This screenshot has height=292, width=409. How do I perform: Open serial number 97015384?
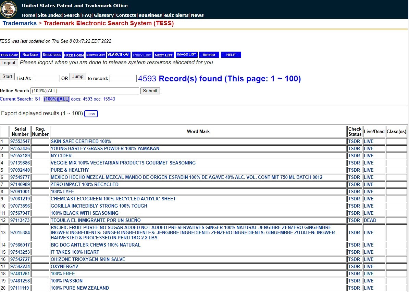point(20,233)
